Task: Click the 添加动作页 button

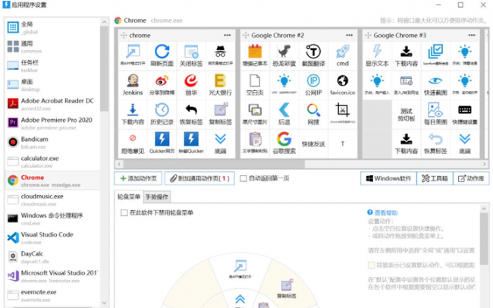Action: click(138, 178)
